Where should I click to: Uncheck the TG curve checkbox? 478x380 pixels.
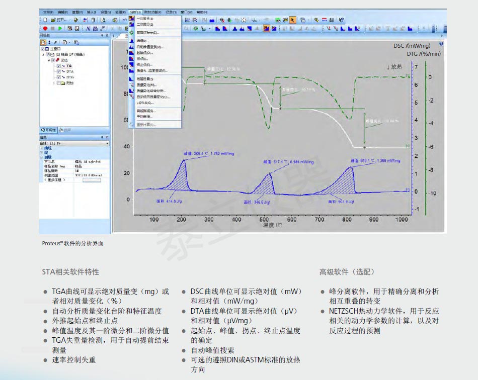(59, 66)
